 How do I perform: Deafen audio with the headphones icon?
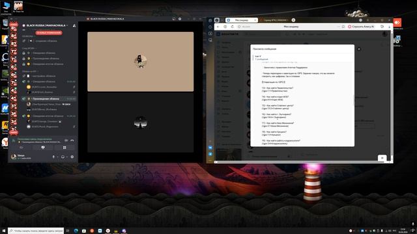coord(63,157)
